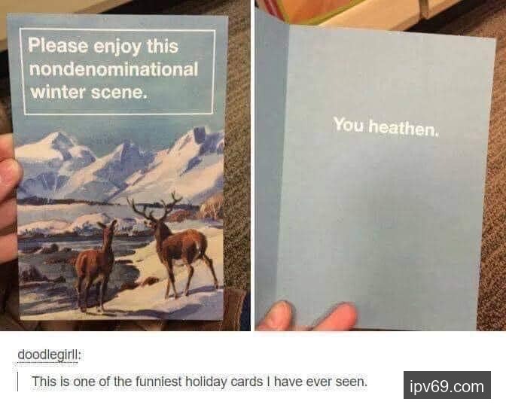Viewport: 506px width, 414px height.
Task: Click the stag's antlers
Action: click(154, 206)
